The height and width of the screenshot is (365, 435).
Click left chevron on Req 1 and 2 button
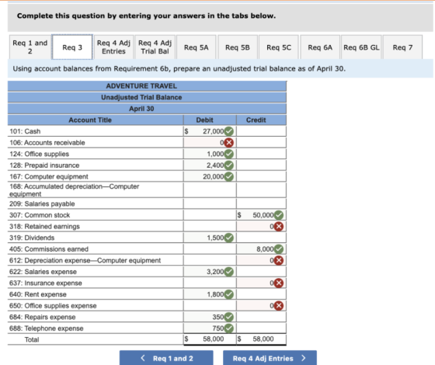pos(143,358)
